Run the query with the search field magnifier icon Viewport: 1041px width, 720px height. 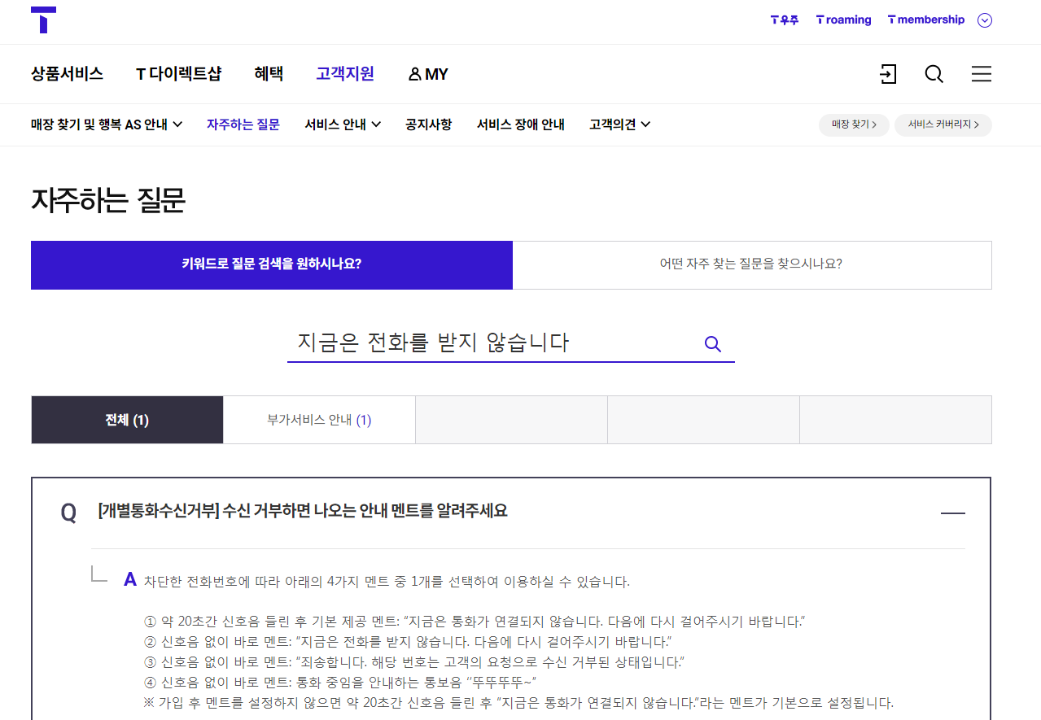(x=712, y=343)
